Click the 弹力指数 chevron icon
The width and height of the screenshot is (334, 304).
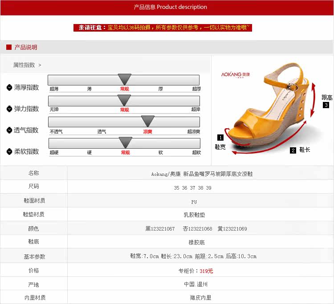[x=9, y=109]
